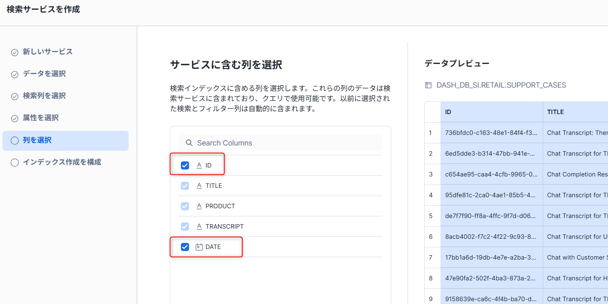Uncheck the DATE column checkbox
This screenshot has width=608, height=304.
tap(185, 247)
